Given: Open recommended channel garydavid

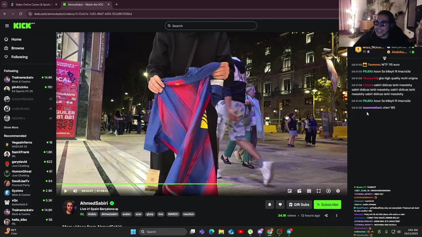Looking at the screenshot, I should 28,164.
